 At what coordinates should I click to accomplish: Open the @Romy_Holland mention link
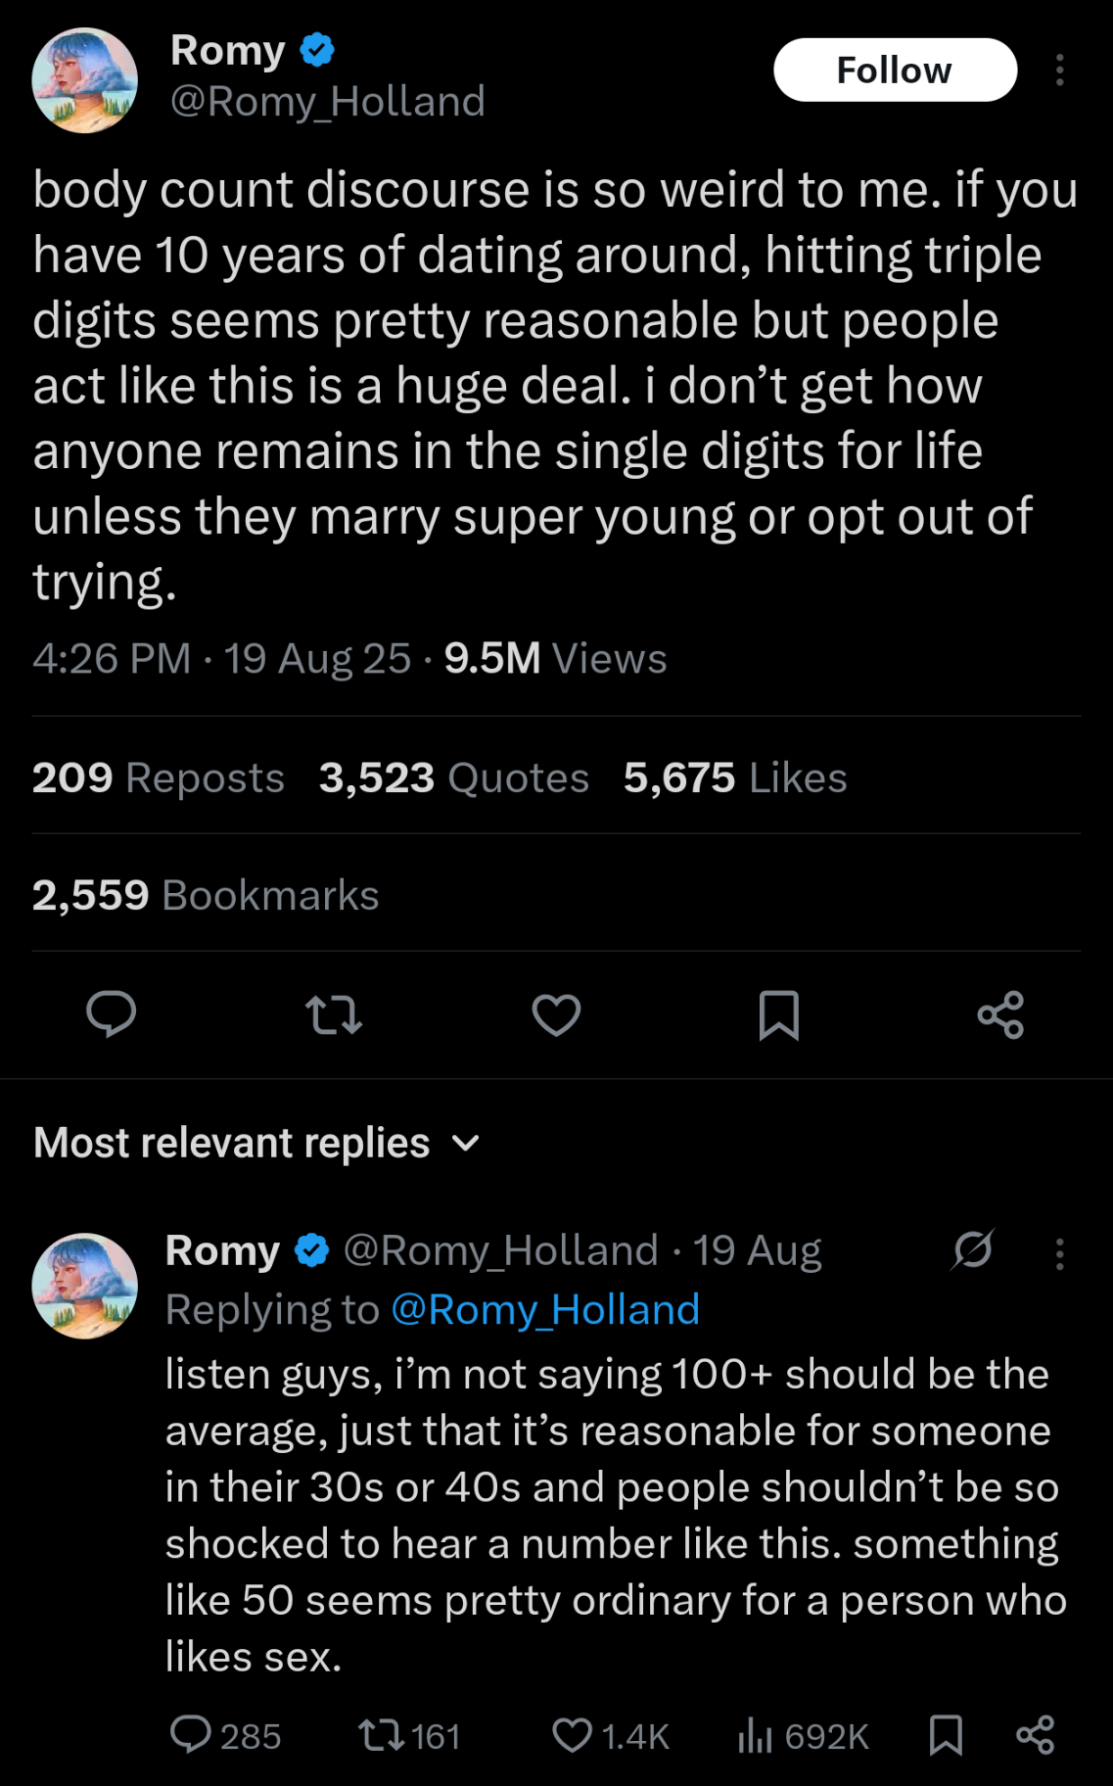pyautogui.click(x=545, y=1310)
